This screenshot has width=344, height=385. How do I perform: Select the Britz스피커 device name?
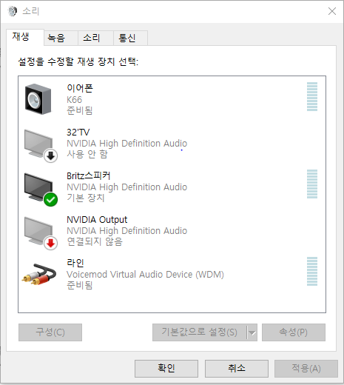(89, 175)
